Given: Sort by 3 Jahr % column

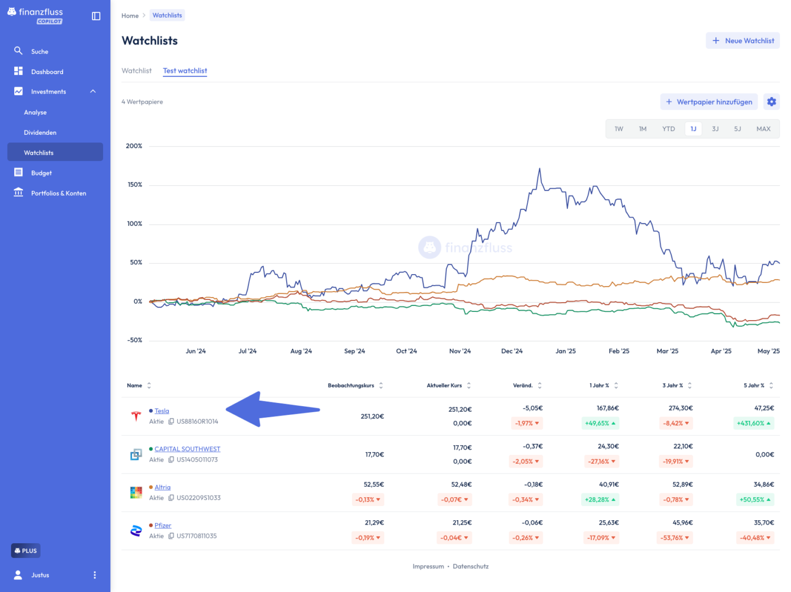Looking at the screenshot, I should (x=678, y=385).
